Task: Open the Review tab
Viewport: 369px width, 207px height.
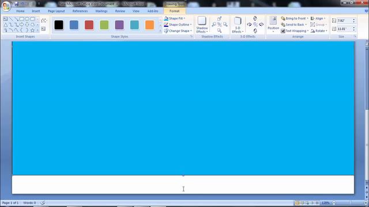Action: tap(120, 11)
